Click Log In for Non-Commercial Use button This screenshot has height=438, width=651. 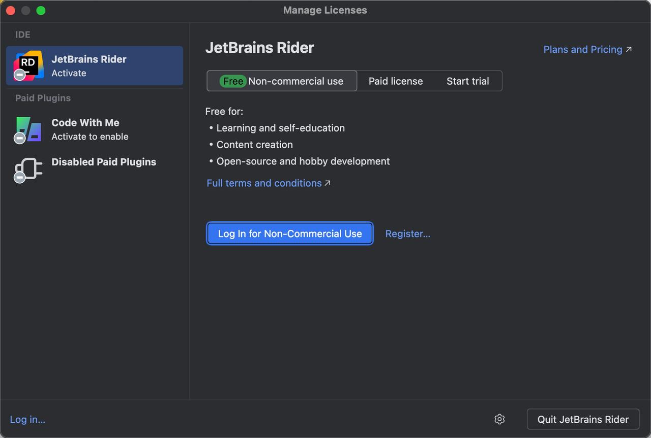tap(290, 233)
